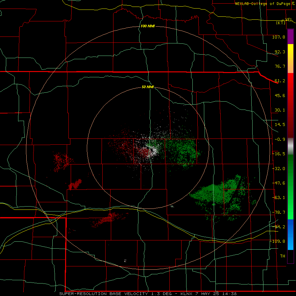Select the -63.1 scale value
The width and height of the screenshot is (296, 296).
click(279, 198)
